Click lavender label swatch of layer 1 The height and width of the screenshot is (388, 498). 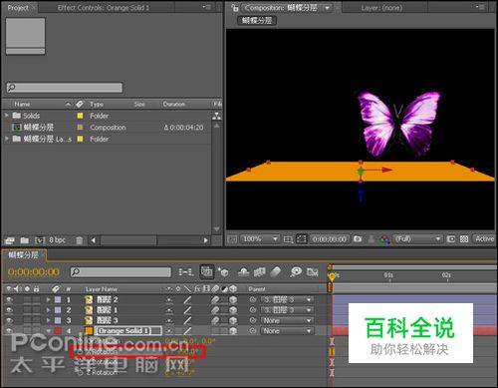[58, 299]
